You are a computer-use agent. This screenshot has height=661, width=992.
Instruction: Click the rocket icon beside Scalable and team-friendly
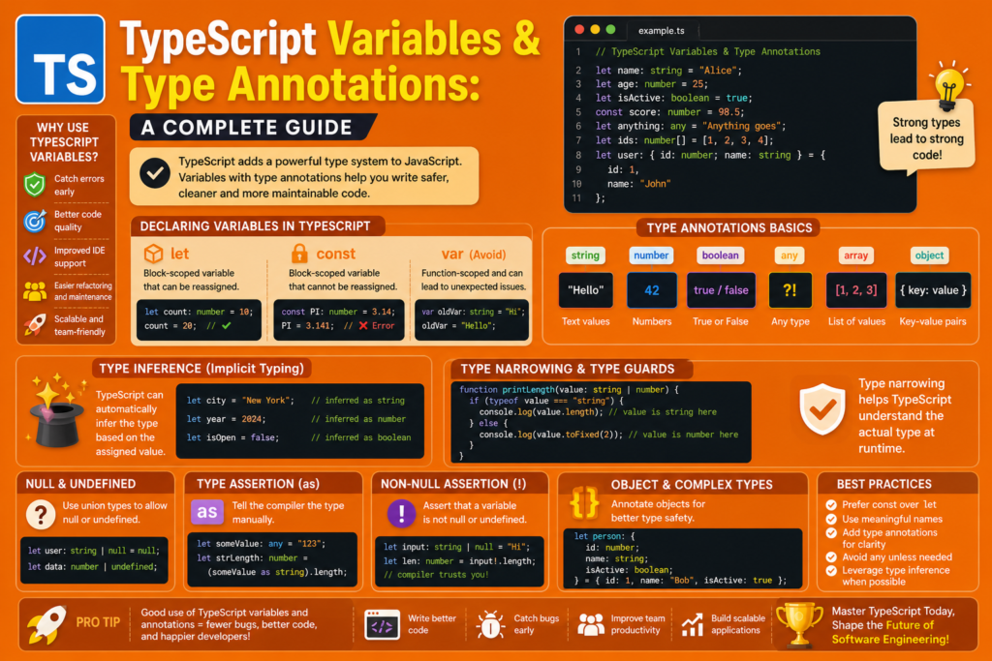point(35,325)
